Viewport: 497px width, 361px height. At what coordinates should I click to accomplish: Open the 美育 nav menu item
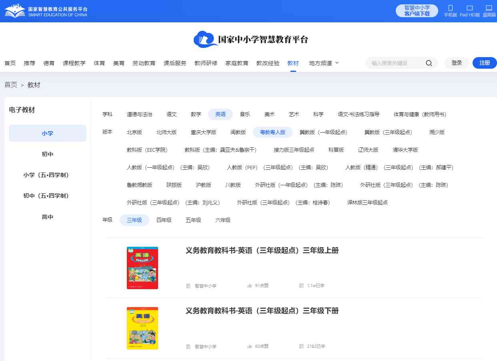(119, 63)
